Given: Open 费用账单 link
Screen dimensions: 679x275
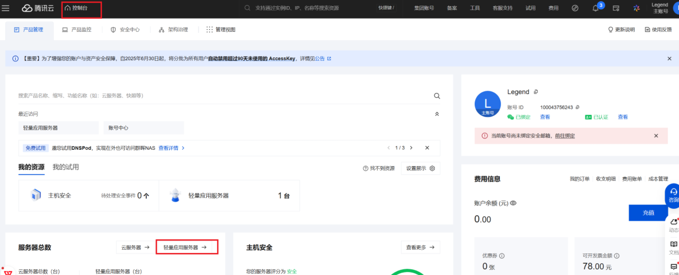Looking at the screenshot, I should pyautogui.click(x=632, y=179).
